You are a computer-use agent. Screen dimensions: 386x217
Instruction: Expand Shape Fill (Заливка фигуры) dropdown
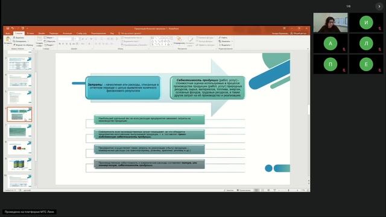pos(205,37)
